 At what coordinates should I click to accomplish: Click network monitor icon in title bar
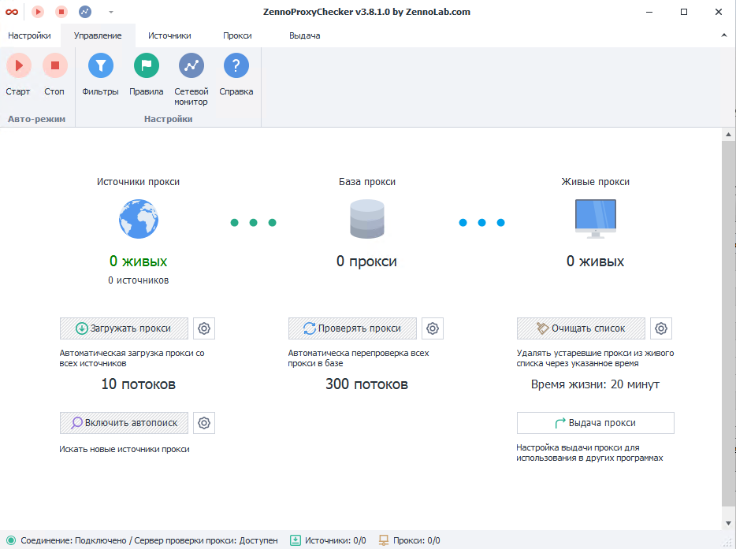(x=85, y=12)
